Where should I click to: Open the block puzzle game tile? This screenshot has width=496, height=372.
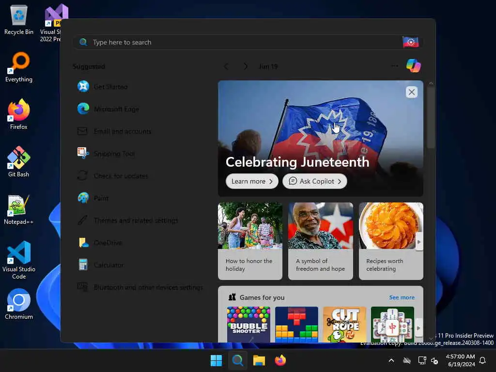pyautogui.click(x=296, y=325)
